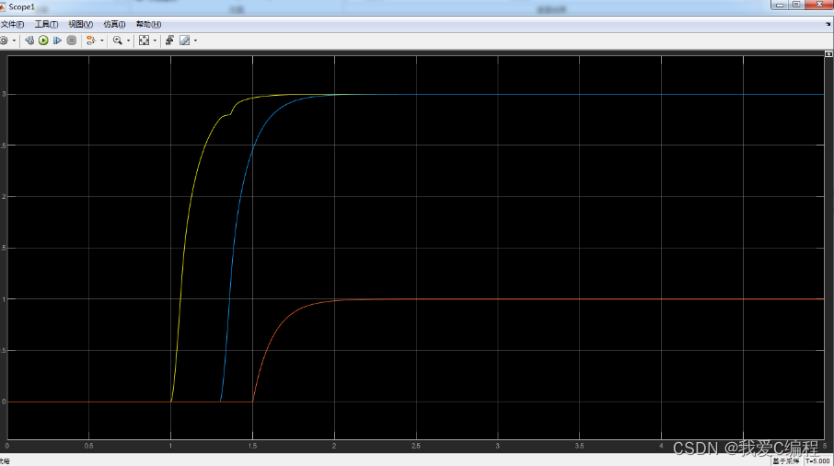
Task: Click the x-axis tick label 2.5
Action: pyautogui.click(x=416, y=446)
